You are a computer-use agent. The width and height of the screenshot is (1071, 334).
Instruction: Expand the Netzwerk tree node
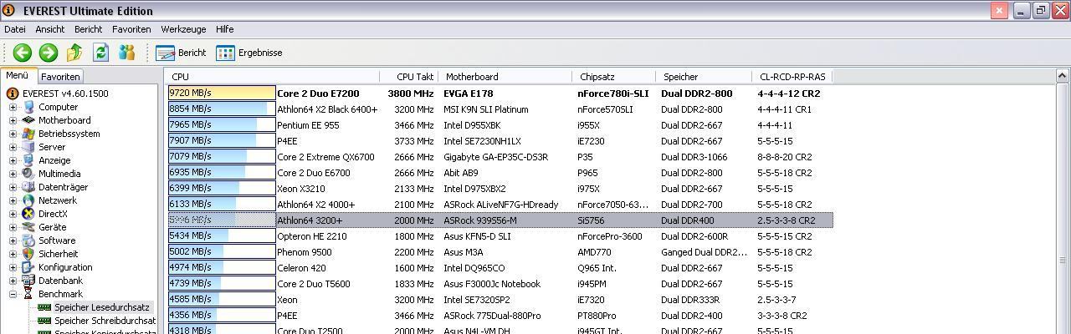[13, 200]
